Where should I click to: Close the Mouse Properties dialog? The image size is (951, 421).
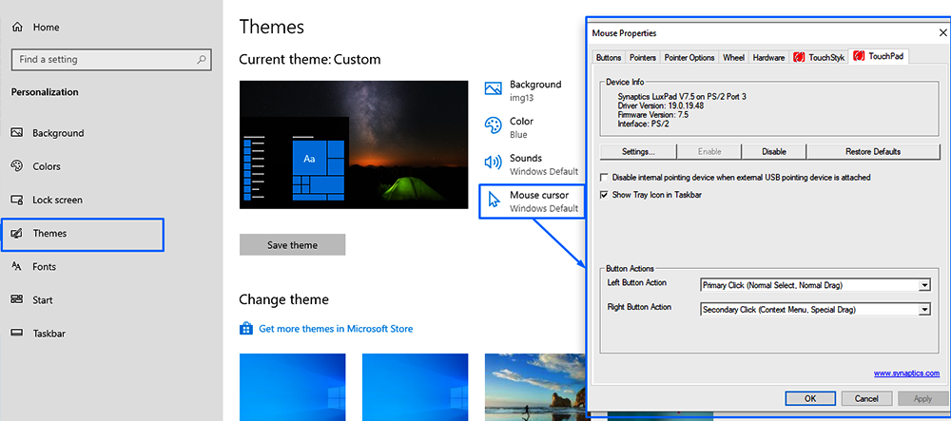click(941, 33)
